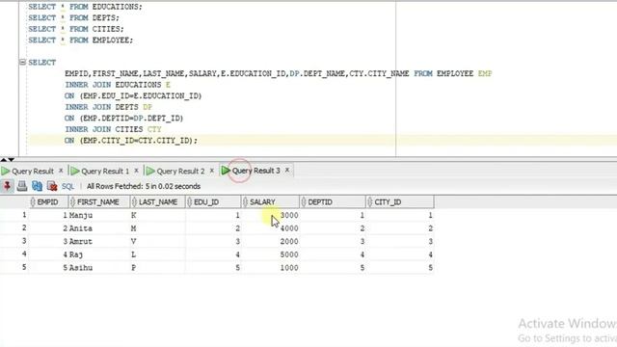Click last name cell P

tap(133, 268)
